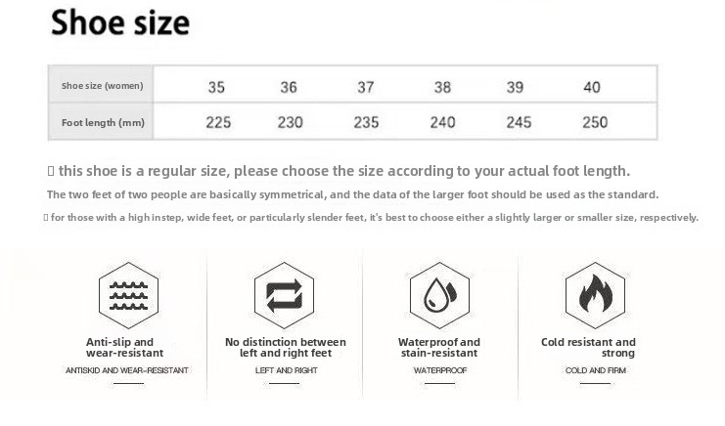Click the 'Waterproof and stain-resistant' label
The image size is (725, 426).
(439, 348)
